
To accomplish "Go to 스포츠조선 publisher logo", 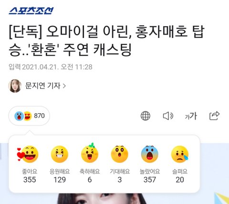I will coord(31,11).
